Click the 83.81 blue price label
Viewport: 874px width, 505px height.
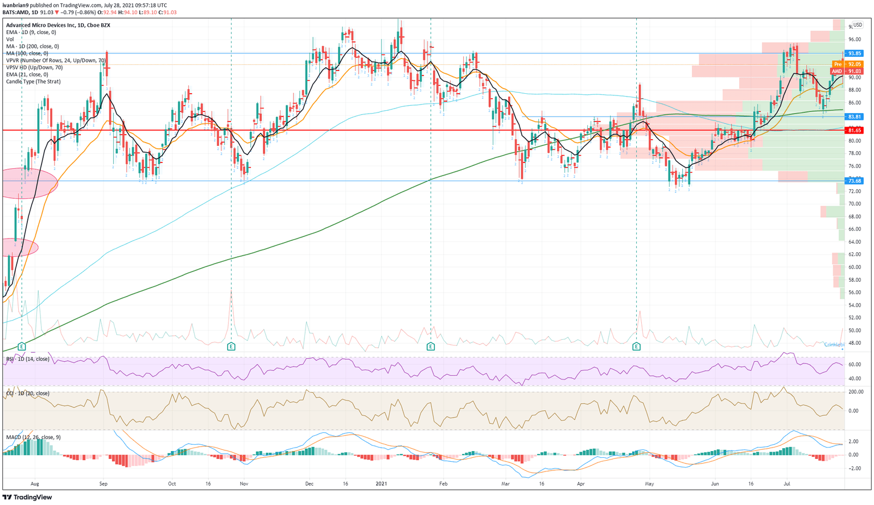click(854, 116)
